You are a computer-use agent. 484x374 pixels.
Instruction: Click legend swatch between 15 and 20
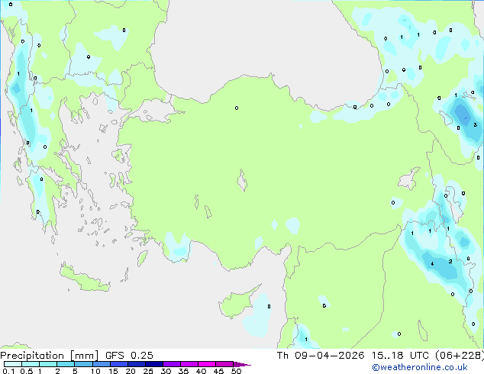119,364
